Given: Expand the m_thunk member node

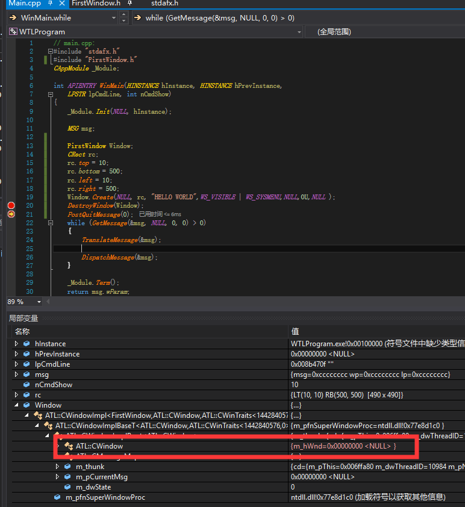Looking at the screenshot, I should (57, 467).
